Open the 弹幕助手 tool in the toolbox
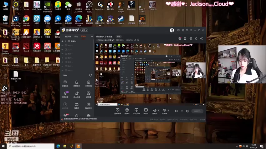The width and height of the screenshot is (266, 149). coord(65,83)
